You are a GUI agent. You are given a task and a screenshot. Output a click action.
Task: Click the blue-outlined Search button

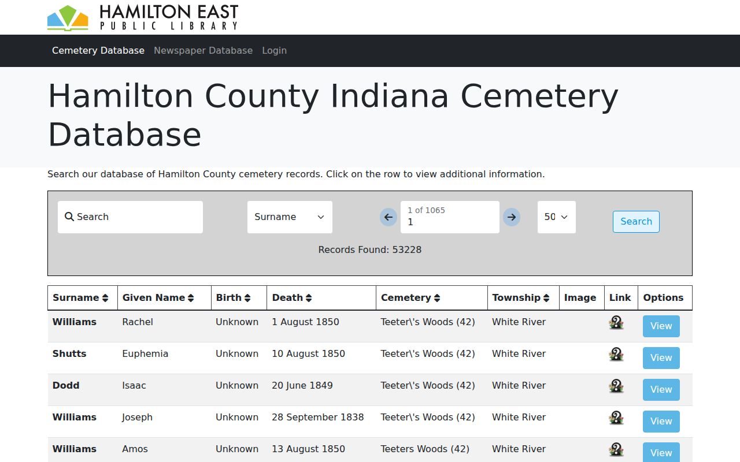(x=636, y=222)
